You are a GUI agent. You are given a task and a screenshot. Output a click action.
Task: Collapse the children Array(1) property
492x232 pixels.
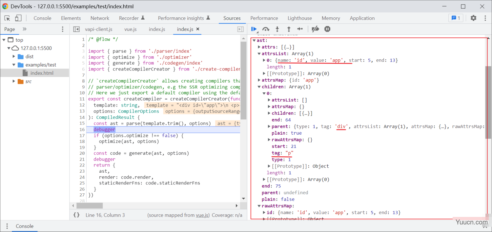pos(259,87)
